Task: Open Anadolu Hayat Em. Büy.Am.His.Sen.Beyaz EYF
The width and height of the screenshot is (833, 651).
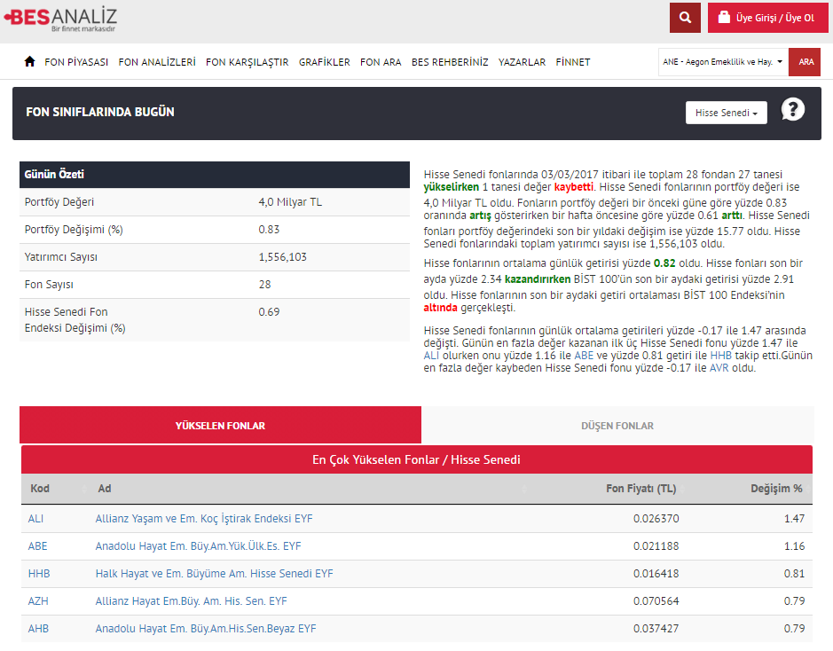Action: pyautogui.click(x=206, y=629)
